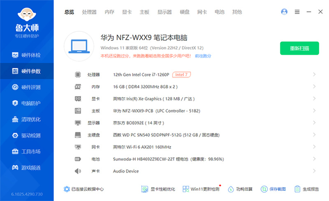
Task: Click the Intel 7 badge
Action: coord(181,75)
